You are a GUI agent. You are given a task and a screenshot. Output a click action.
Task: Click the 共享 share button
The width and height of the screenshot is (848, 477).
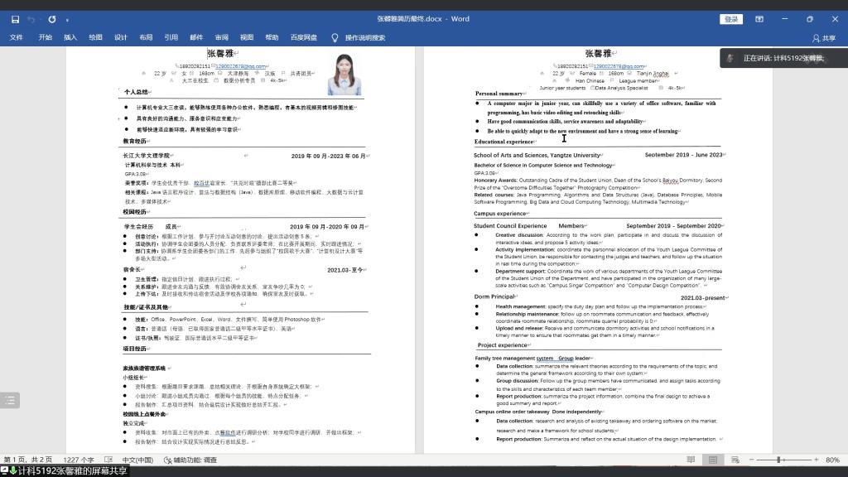824,37
